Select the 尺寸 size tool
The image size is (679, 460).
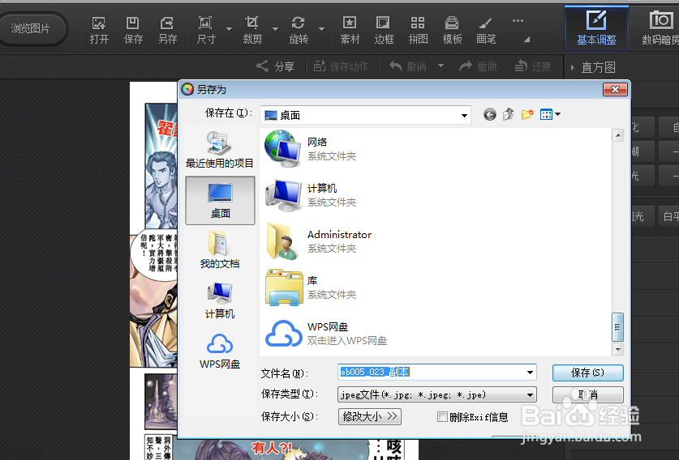(x=206, y=30)
